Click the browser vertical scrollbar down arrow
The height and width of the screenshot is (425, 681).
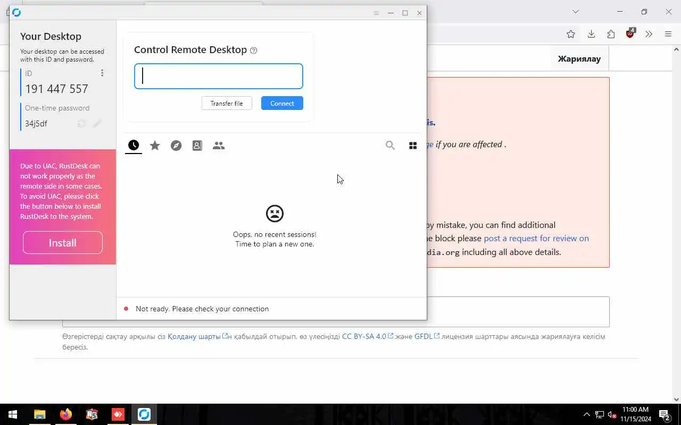[x=676, y=399]
